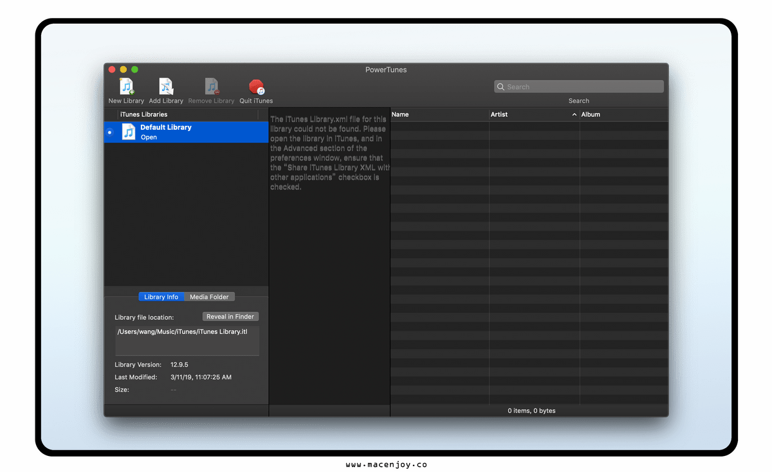The height and width of the screenshot is (472, 772).
Task: Toggle the Artist column sort arrow
Action: click(x=574, y=114)
